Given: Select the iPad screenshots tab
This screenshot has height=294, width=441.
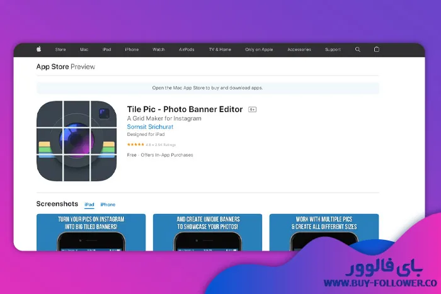Looking at the screenshot, I should pyautogui.click(x=89, y=205).
